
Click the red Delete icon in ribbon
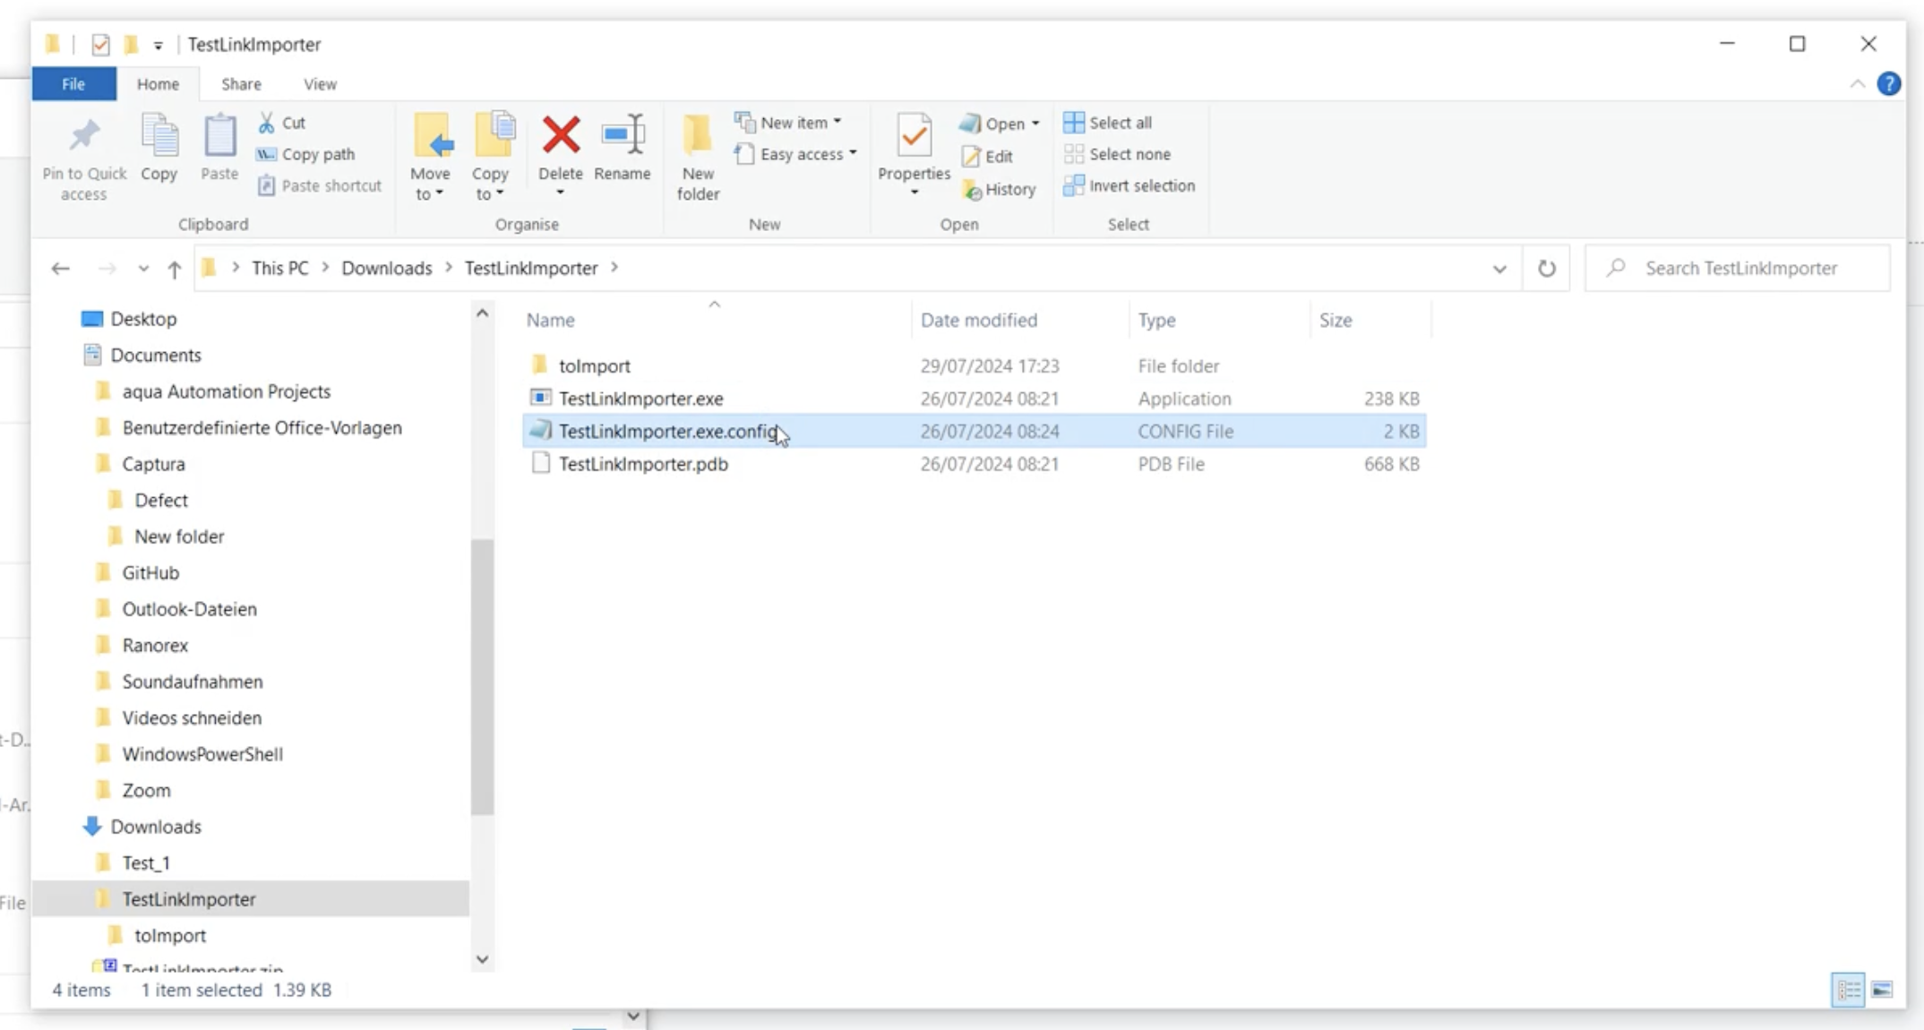click(x=561, y=136)
